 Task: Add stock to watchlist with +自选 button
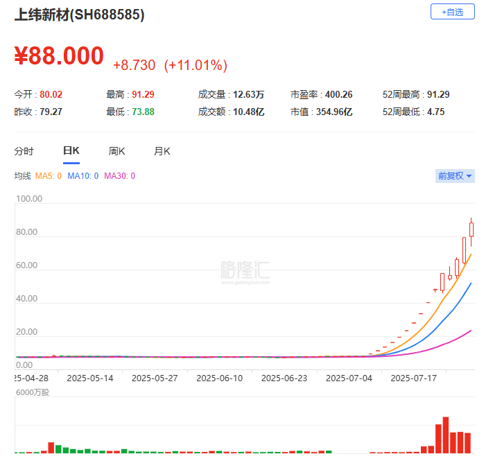[x=452, y=12]
